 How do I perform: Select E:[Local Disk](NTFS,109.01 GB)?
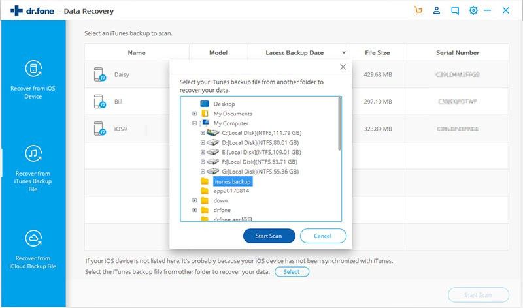[x=261, y=152]
